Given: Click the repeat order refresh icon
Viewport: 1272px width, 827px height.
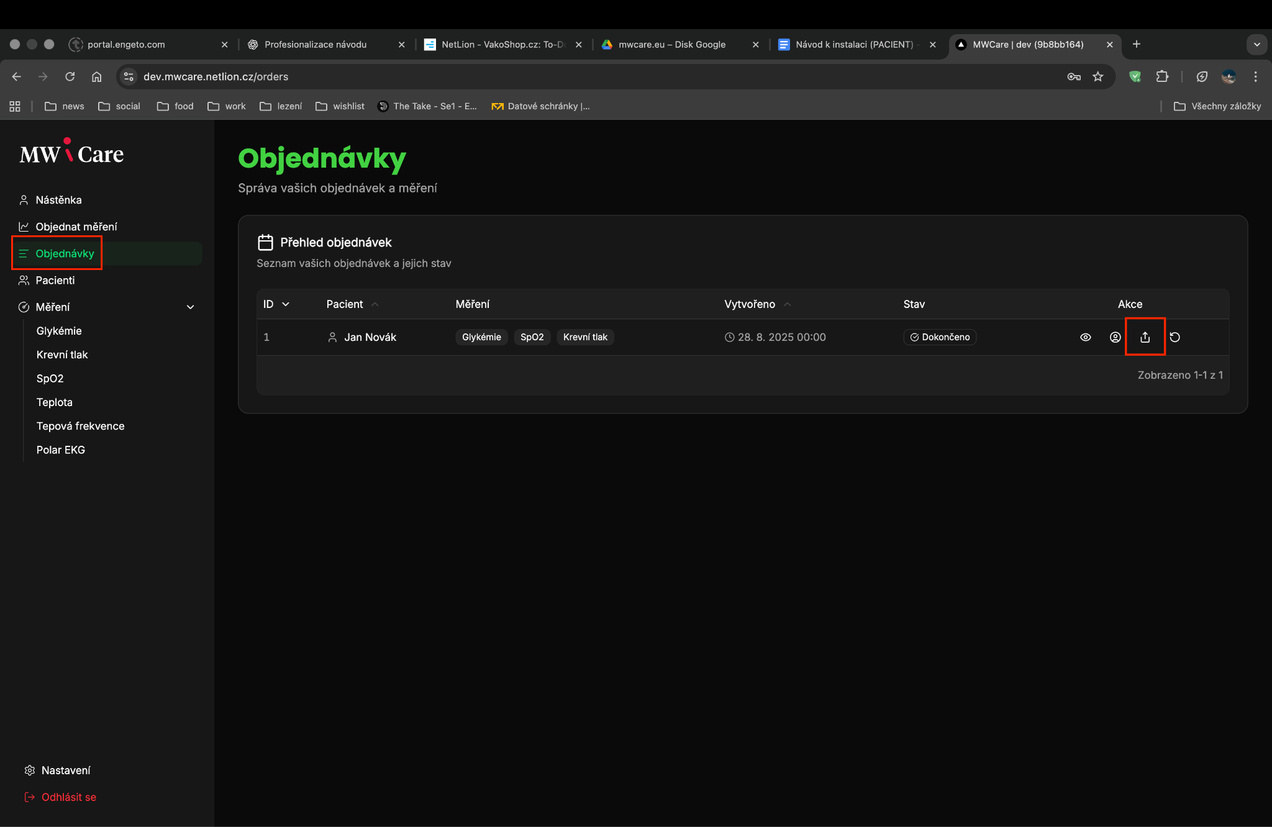Looking at the screenshot, I should tap(1174, 337).
